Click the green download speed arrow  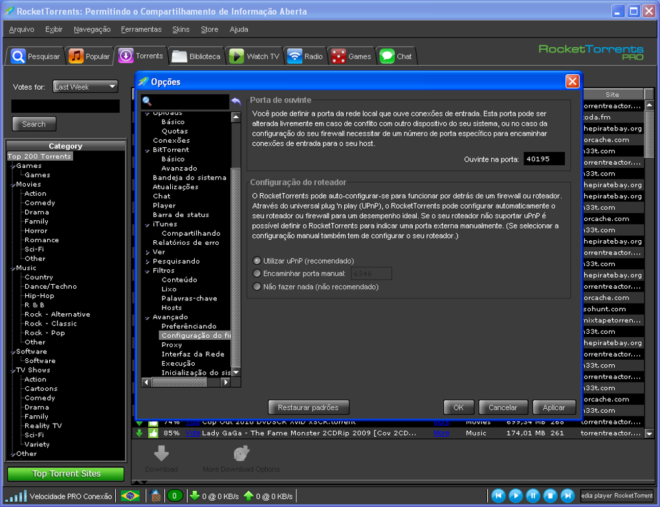click(x=195, y=495)
